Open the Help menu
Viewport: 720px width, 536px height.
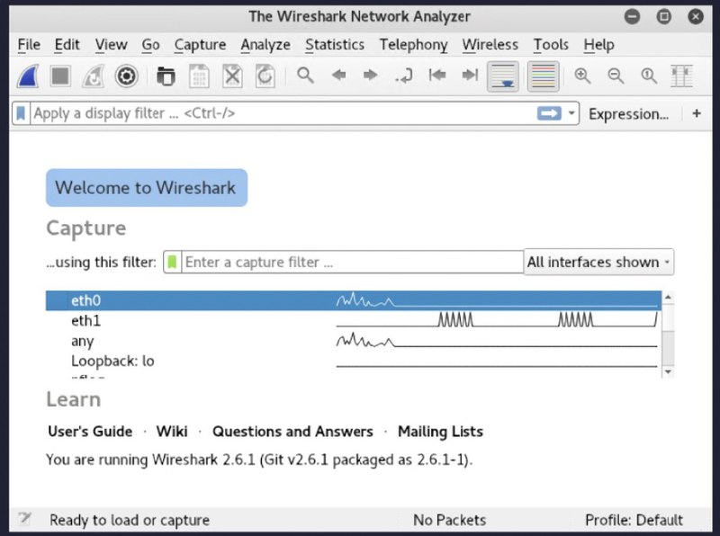click(598, 44)
